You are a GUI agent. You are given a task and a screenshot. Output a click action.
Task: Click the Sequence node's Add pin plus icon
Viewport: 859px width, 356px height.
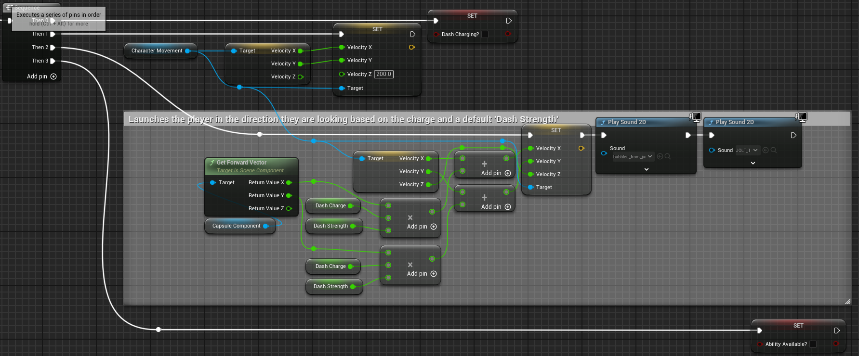(53, 76)
